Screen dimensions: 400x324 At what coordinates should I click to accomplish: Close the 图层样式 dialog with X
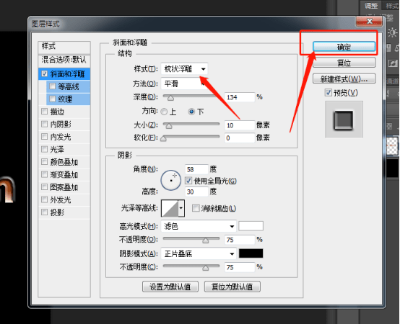370,21
